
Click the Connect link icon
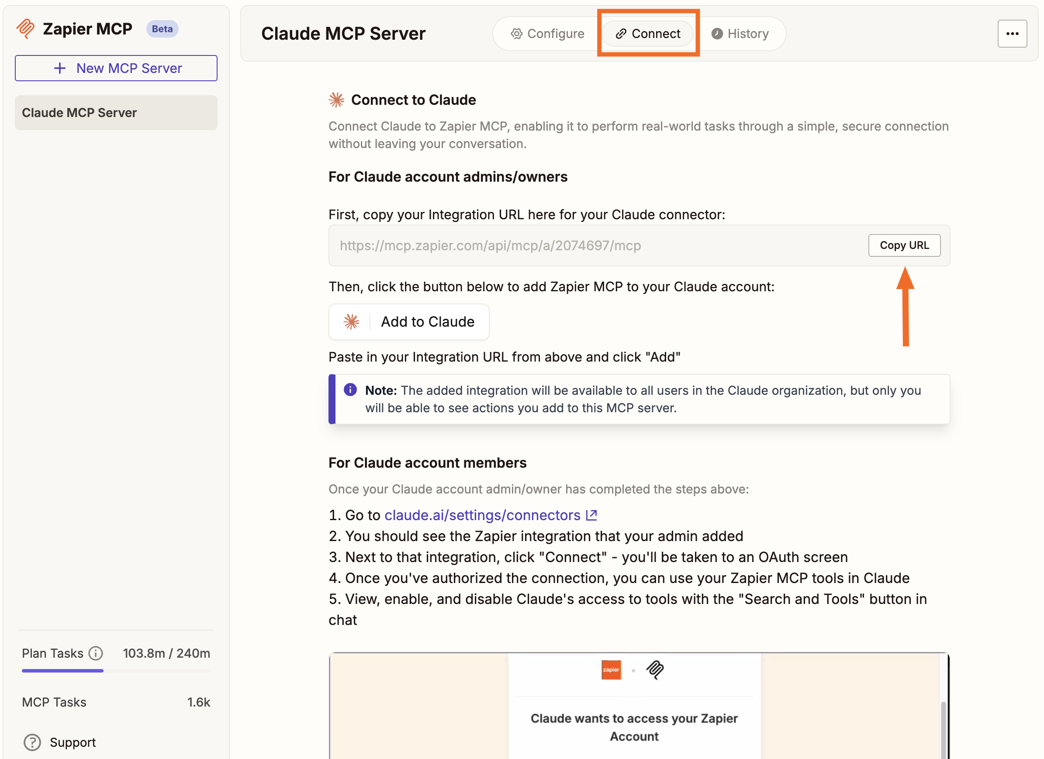click(621, 34)
